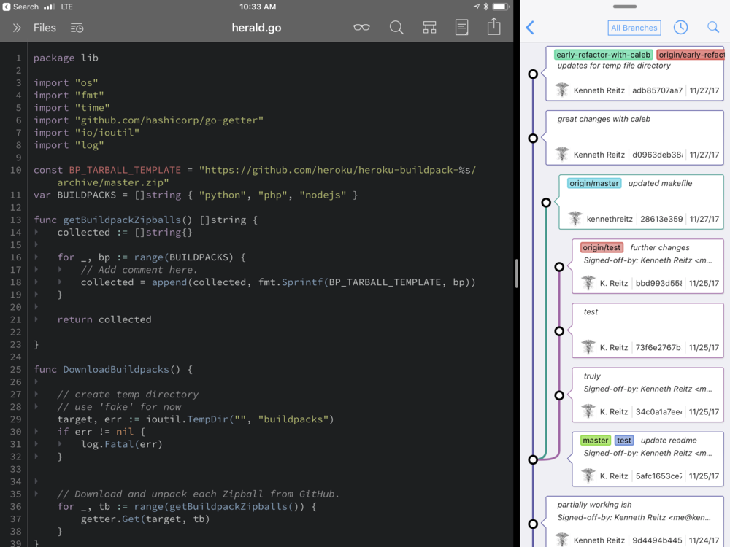
Task: Tap the share export icon
Action: [x=494, y=26]
